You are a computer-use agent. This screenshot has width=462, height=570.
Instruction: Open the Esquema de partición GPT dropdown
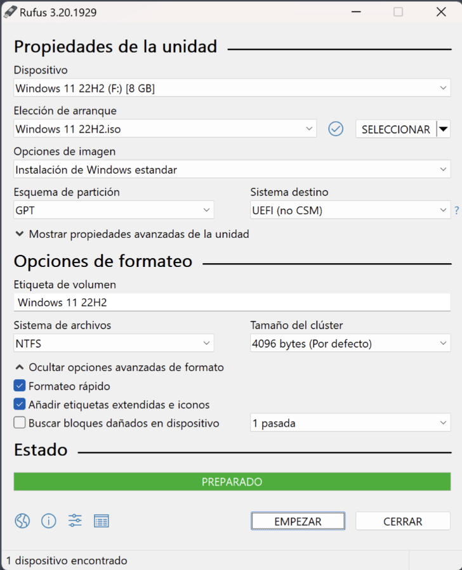(x=114, y=210)
